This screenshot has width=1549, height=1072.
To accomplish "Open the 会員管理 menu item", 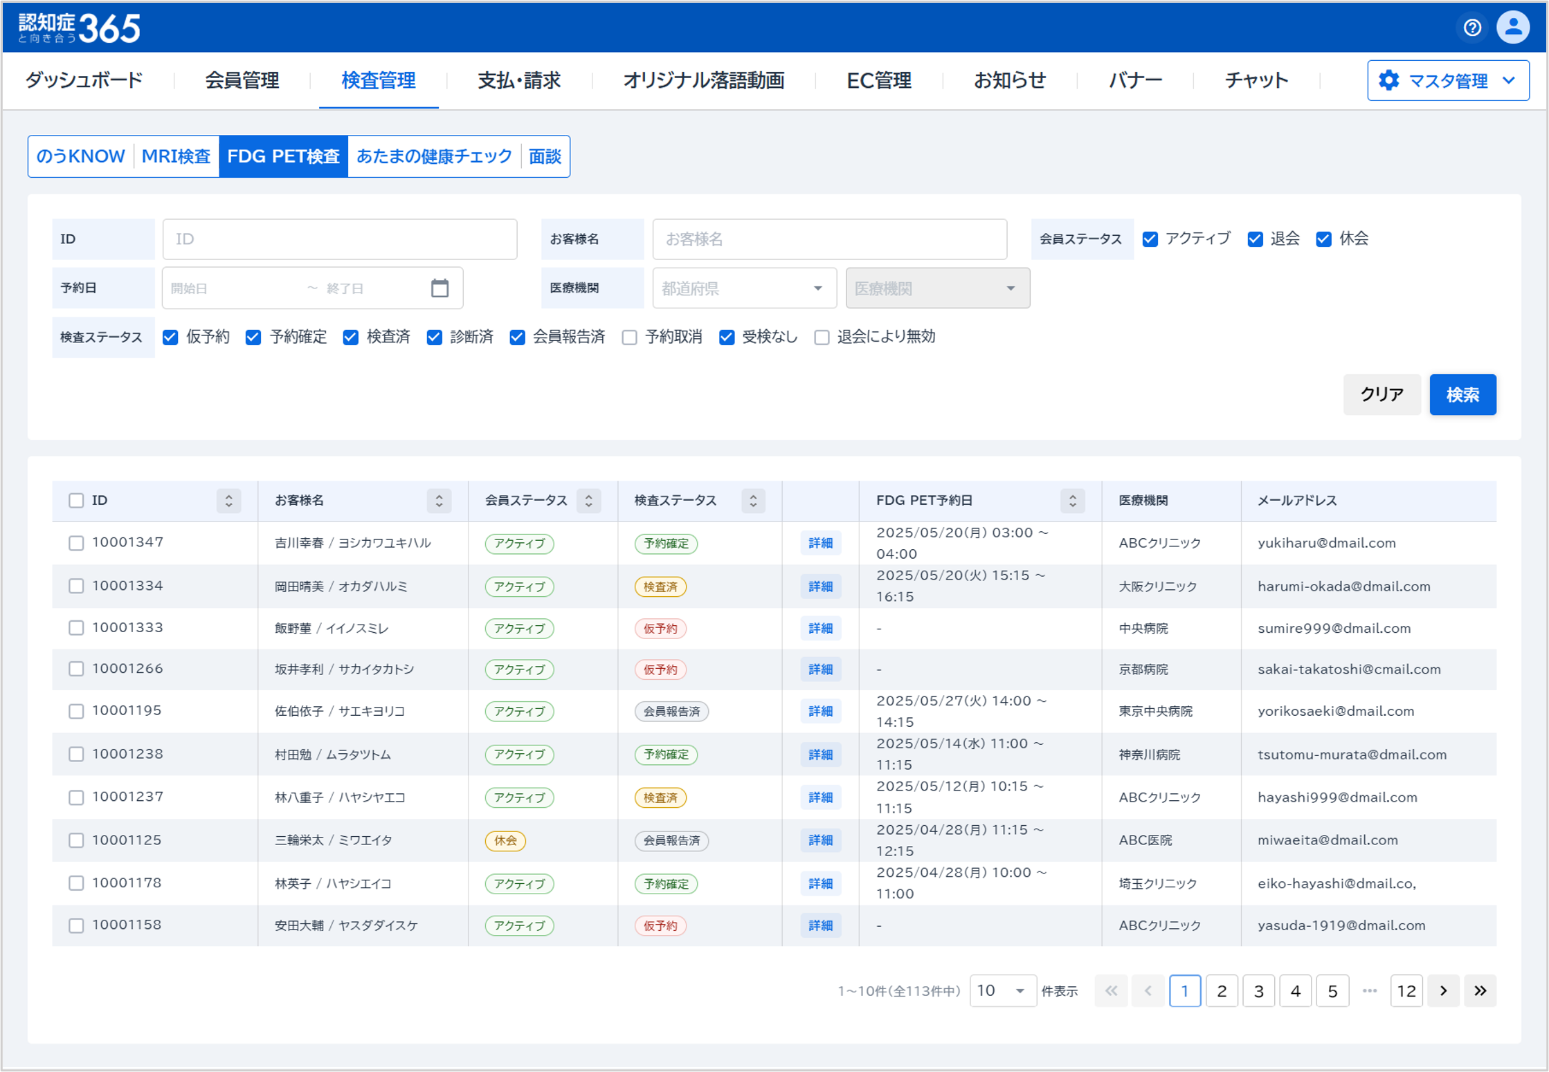I will [x=242, y=81].
